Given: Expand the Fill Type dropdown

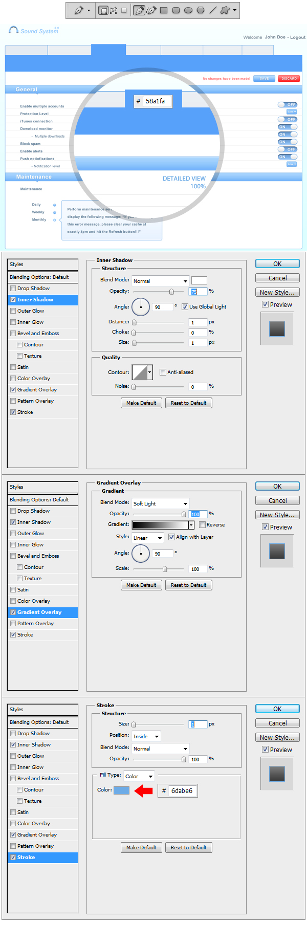Looking at the screenshot, I should (x=139, y=776).
